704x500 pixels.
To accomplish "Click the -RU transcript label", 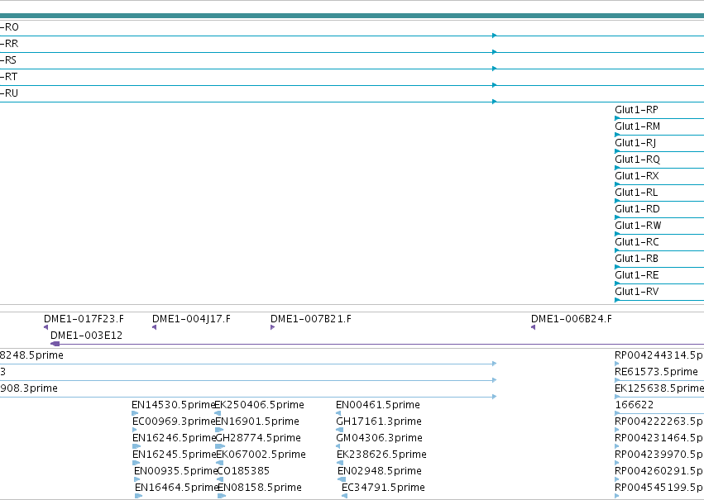I will pos(9,93).
